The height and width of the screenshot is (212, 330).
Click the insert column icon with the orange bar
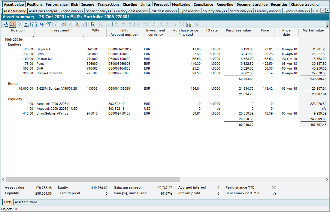click(56, 24)
